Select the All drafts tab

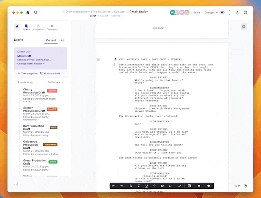click(62, 40)
